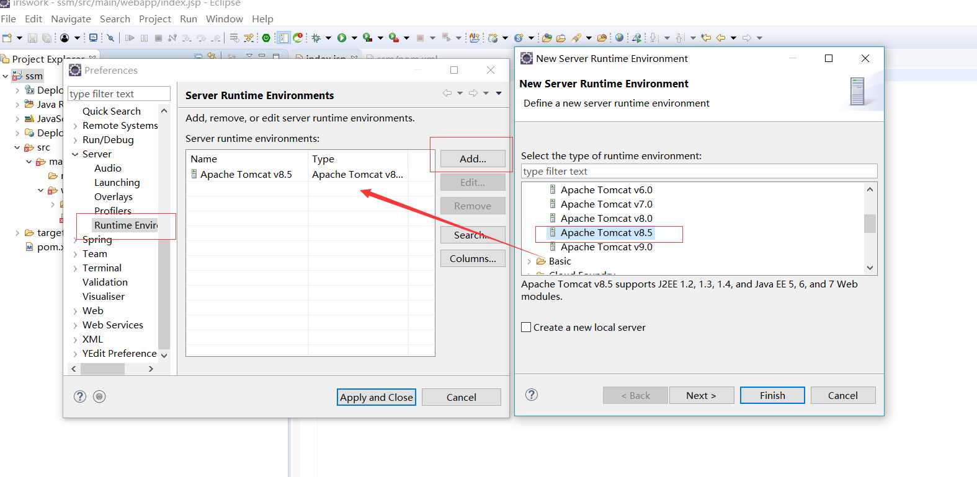The image size is (977, 477).
Task: Open the Window menu
Action: point(225,19)
